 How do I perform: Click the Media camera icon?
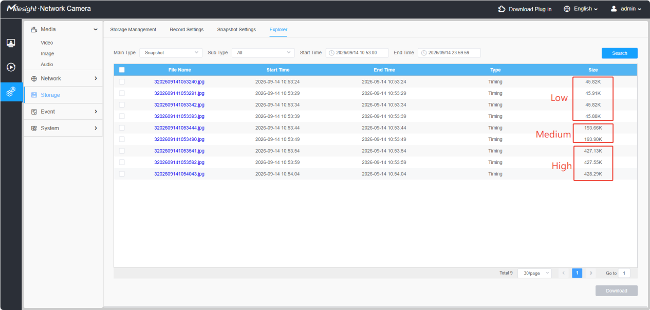point(34,30)
